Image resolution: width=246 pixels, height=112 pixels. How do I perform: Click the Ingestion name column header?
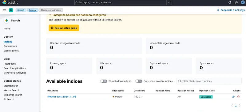(x=163, y=91)
